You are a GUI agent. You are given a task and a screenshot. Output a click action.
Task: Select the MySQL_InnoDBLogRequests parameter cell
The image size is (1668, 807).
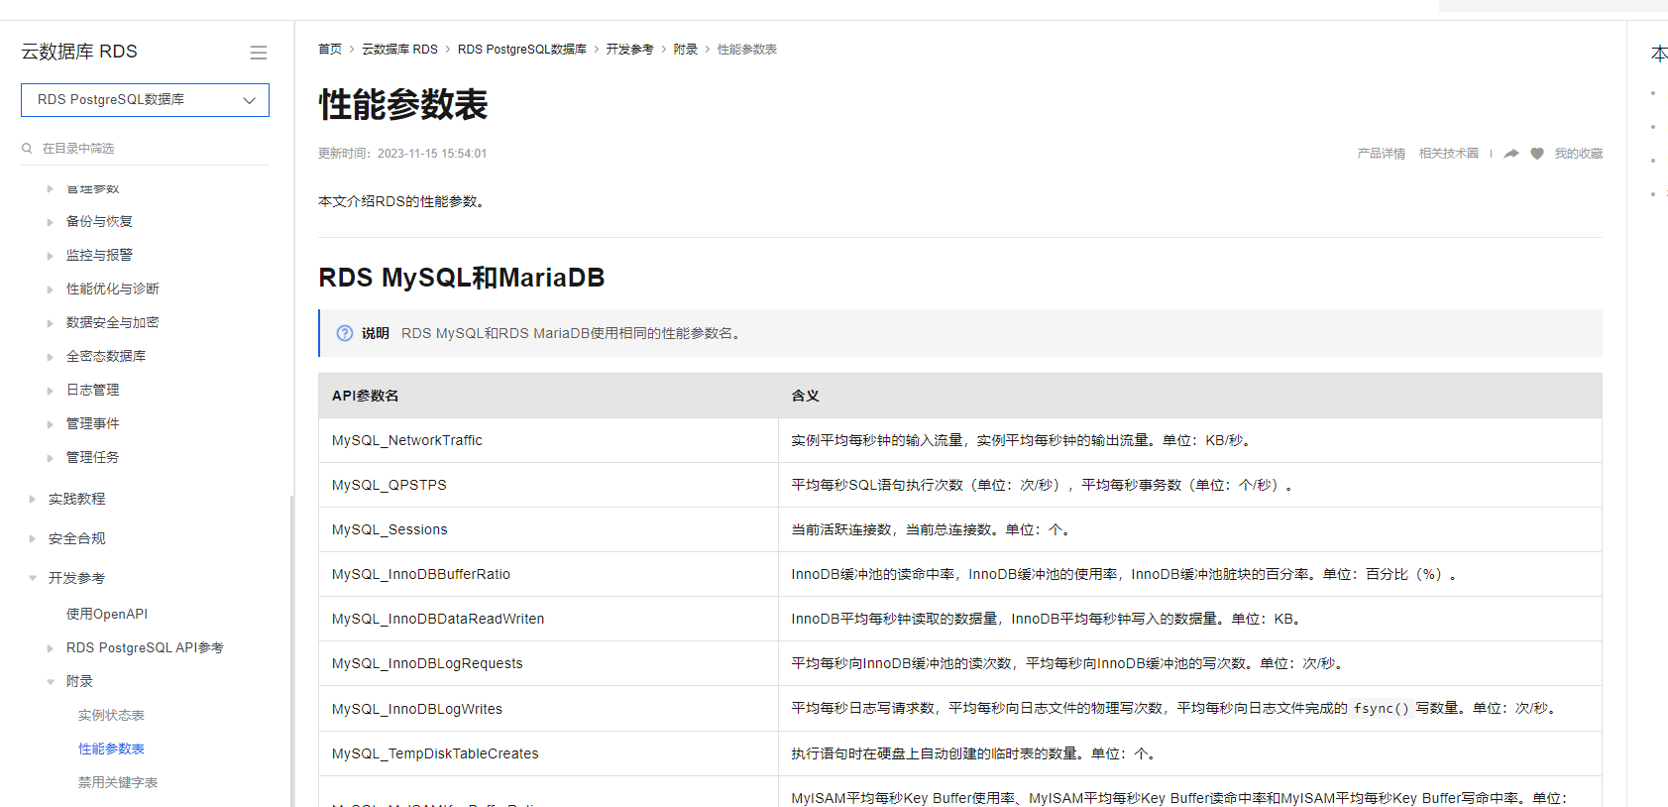pyautogui.click(x=548, y=664)
